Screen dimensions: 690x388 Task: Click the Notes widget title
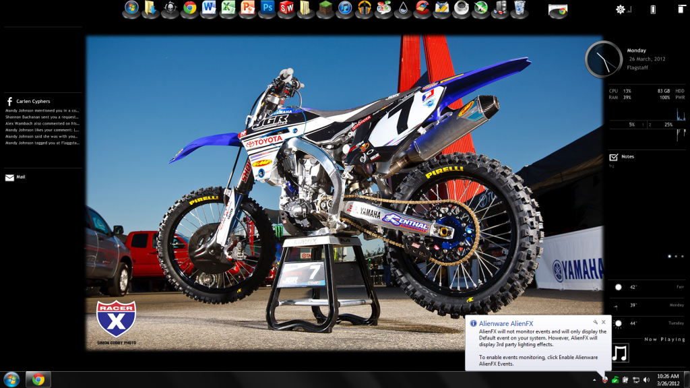(627, 156)
